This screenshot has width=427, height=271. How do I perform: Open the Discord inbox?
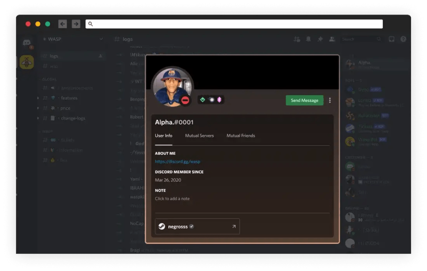(x=391, y=39)
